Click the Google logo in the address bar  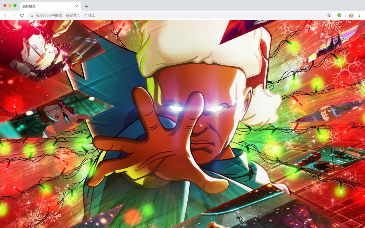(x=32, y=15)
